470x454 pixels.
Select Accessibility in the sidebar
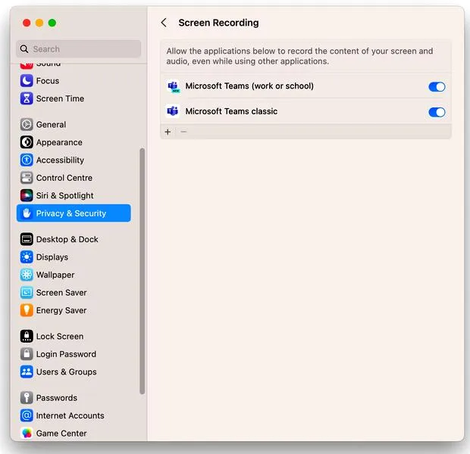[x=75, y=160]
